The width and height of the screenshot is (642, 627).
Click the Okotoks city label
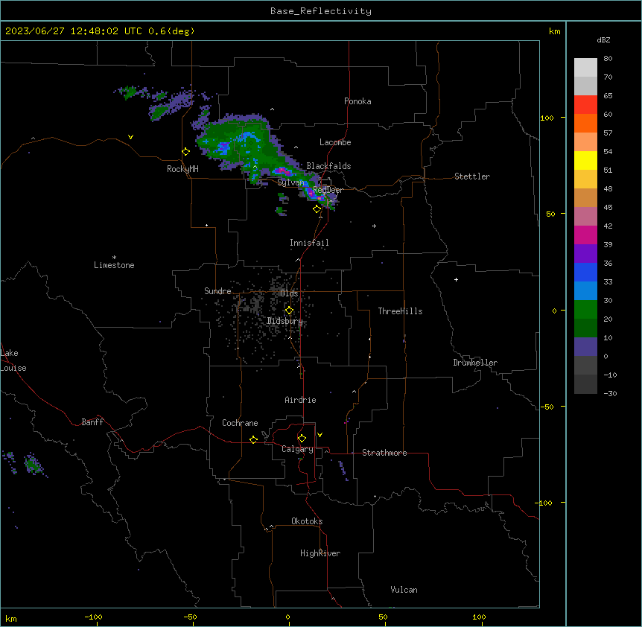click(307, 521)
